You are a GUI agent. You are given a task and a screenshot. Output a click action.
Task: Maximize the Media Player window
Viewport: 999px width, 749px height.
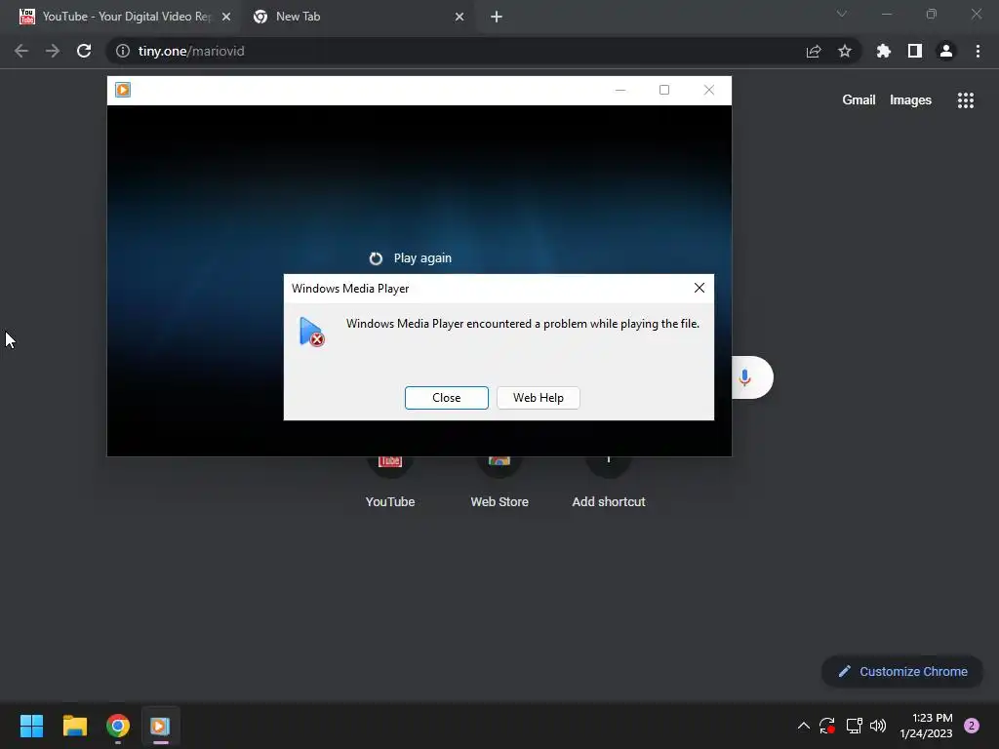(x=664, y=90)
